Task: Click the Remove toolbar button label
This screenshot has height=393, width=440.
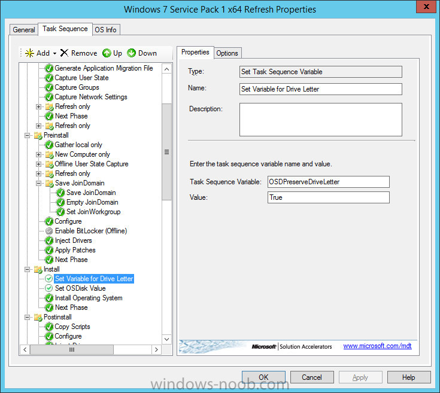Action: coord(84,53)
